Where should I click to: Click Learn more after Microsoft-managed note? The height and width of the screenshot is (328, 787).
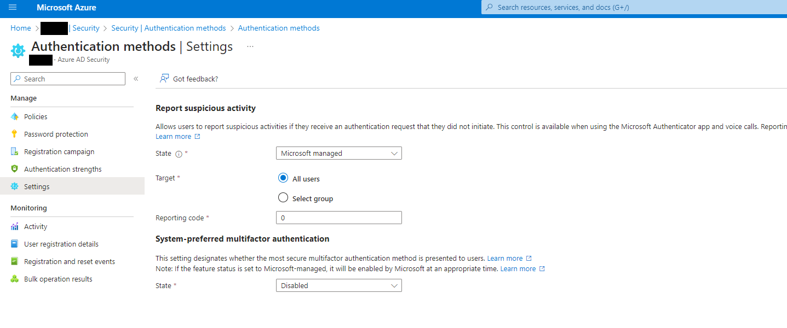coord(518,269)
